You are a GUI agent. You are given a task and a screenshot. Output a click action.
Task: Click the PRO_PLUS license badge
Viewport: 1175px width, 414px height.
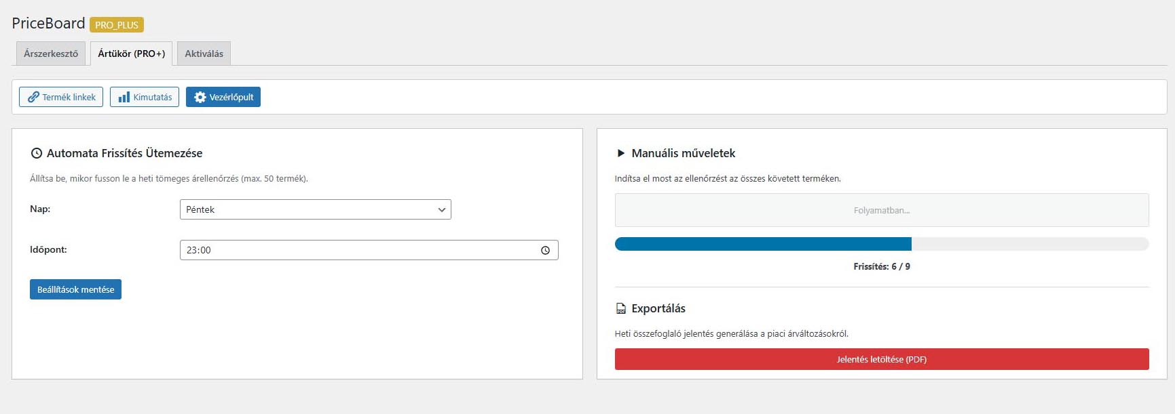pos(117,25)
